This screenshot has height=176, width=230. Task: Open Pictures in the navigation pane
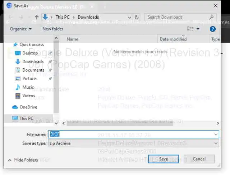tap(26, 79)
